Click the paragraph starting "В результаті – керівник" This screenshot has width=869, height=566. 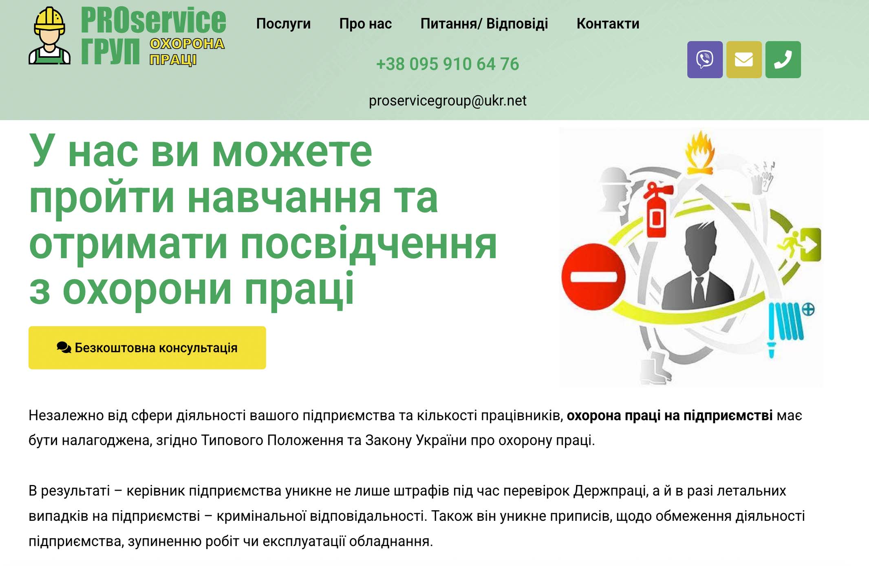pos(417,516)
